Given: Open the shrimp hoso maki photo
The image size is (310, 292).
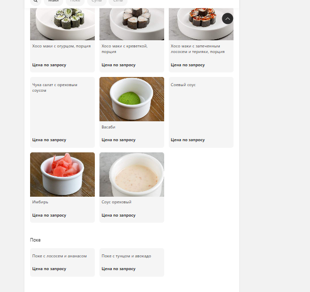Looking at the screenshot, I should coord(132,24).
